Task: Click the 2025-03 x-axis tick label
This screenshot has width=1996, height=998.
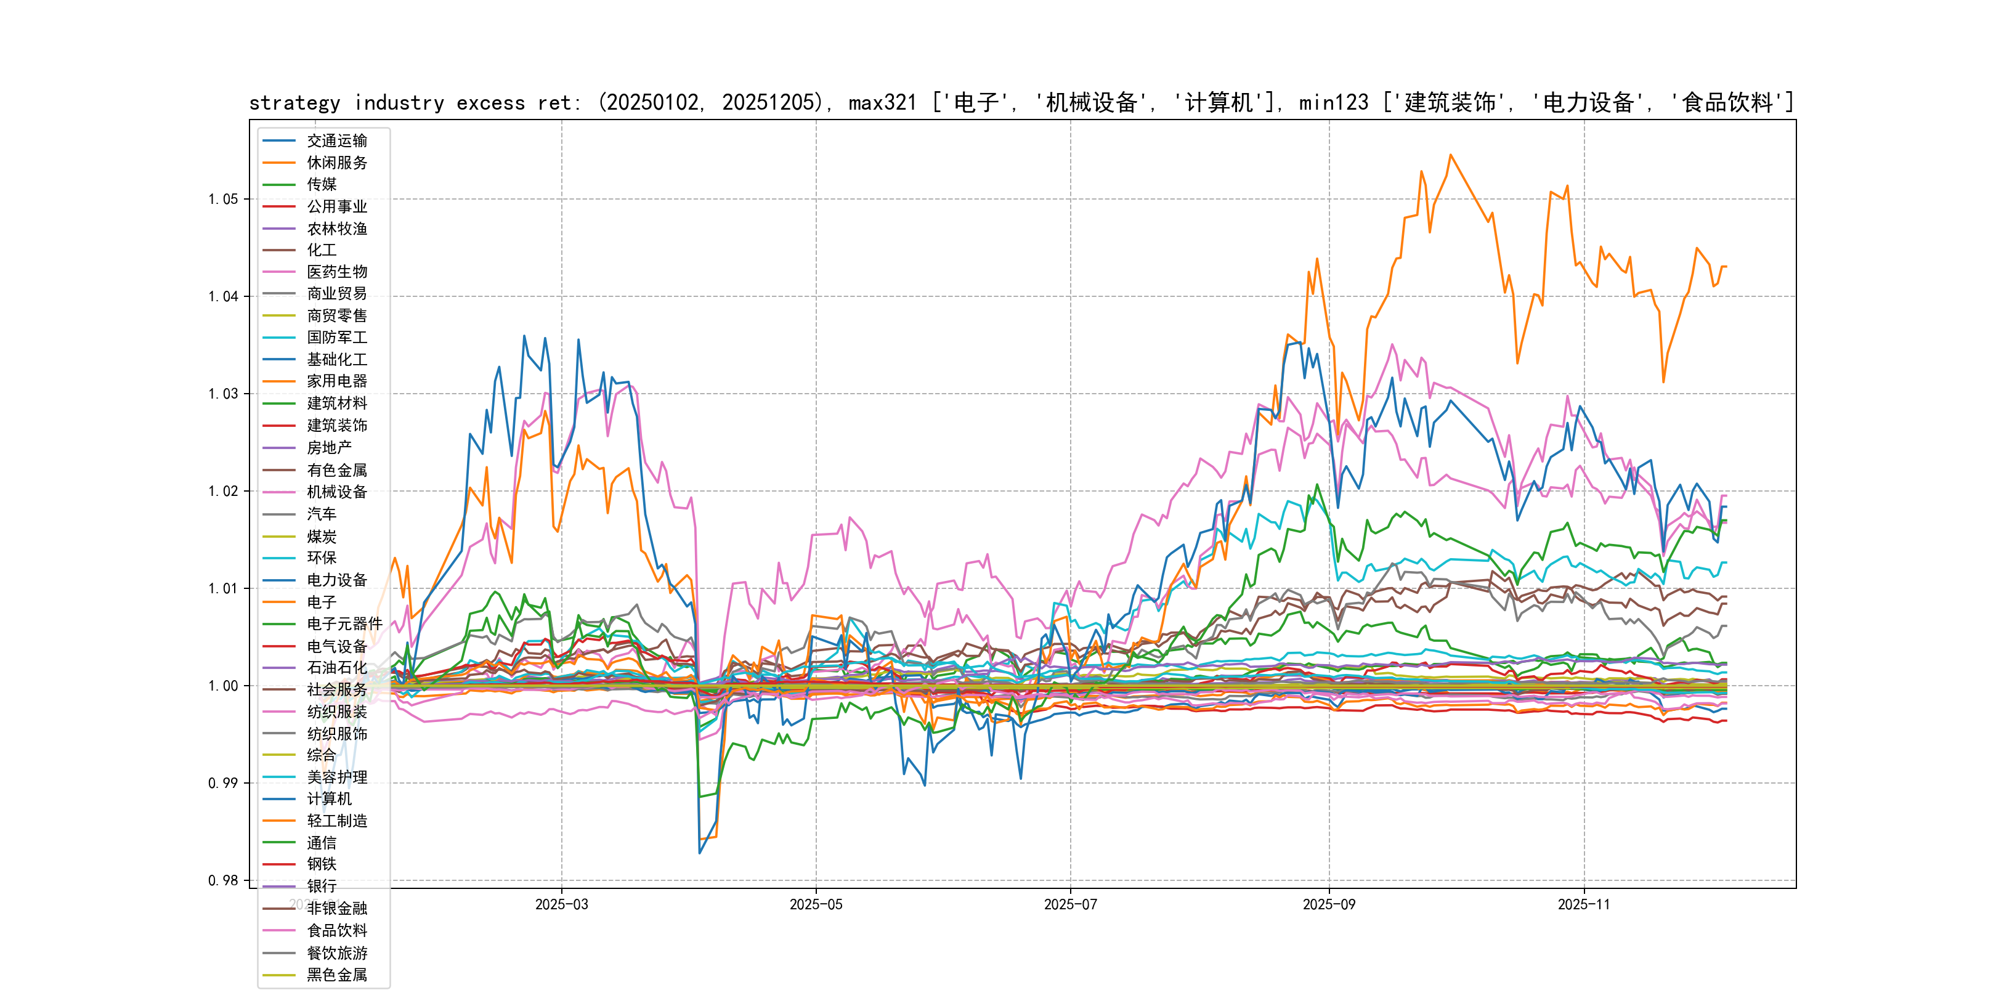Action: point(562,904)
